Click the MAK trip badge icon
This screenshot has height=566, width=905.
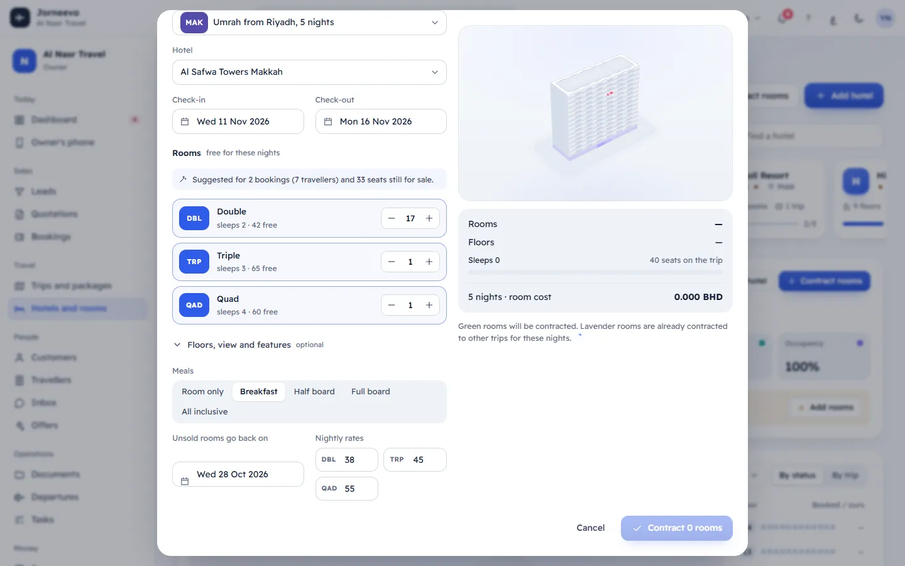(x=194, y=22)
